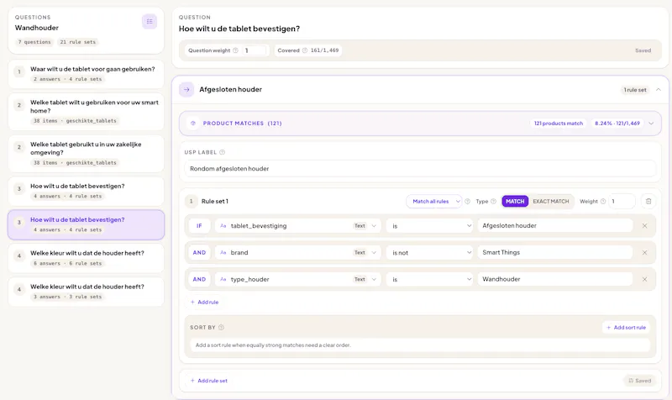
Task: Open the operator dropdown for type_houder rule
Action: [x=430, y=280]
